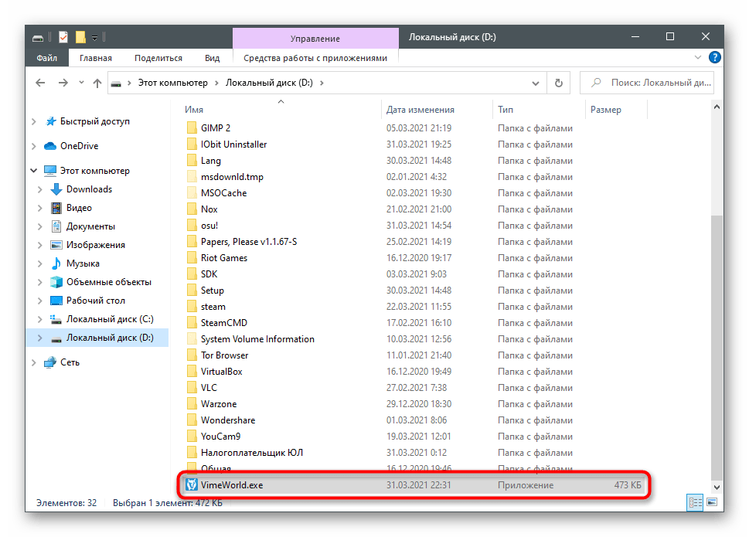
Task: Expand the Downloads tree node
Action: pos(40,189)
